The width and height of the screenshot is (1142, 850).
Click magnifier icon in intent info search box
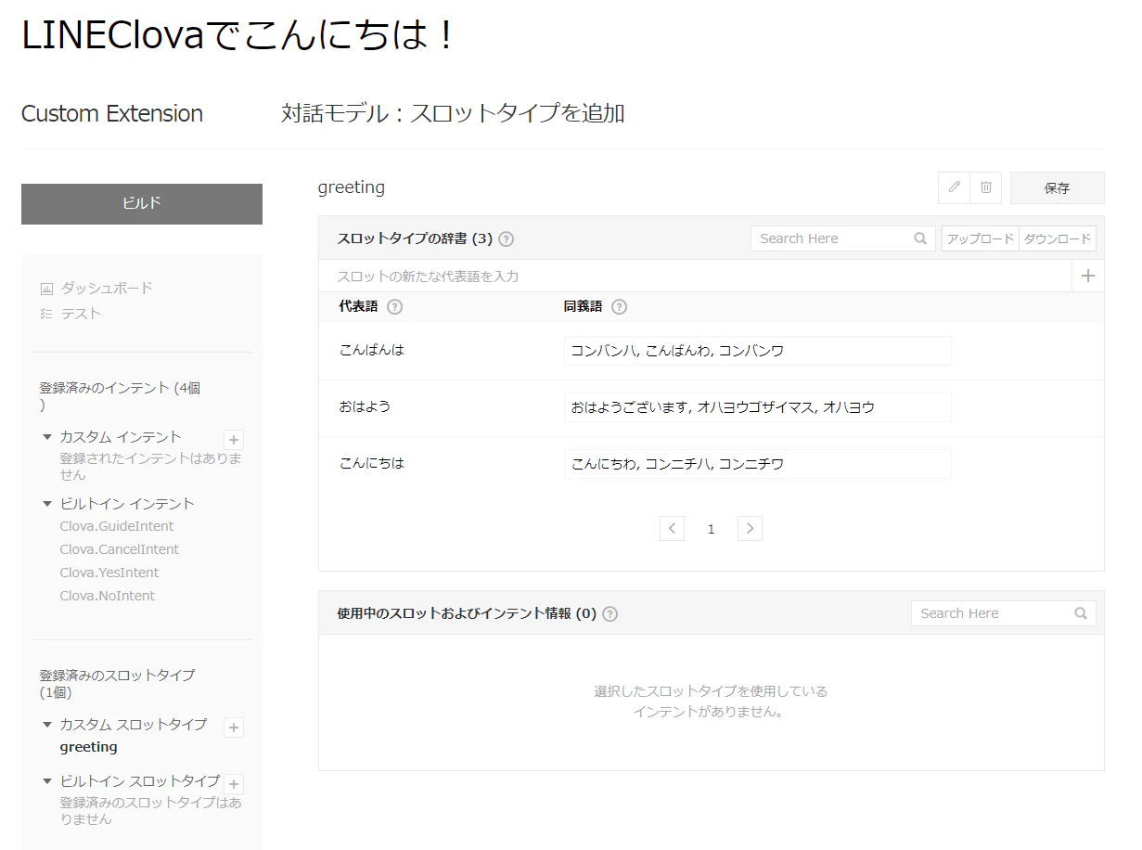[1081, 613]
